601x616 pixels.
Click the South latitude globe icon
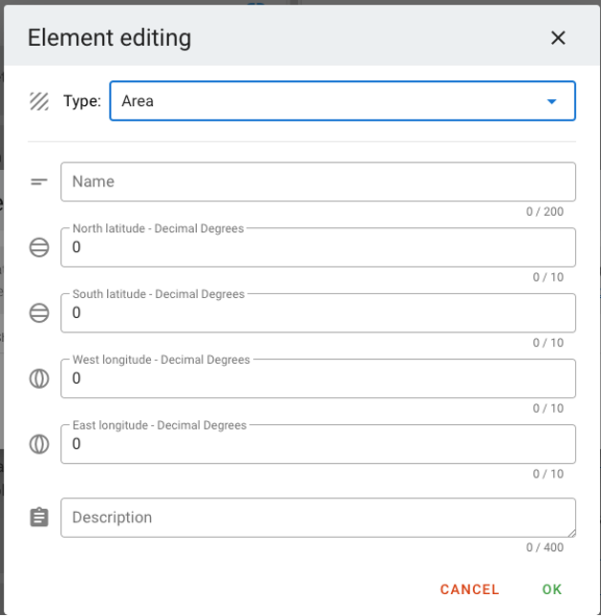(39, 313)
